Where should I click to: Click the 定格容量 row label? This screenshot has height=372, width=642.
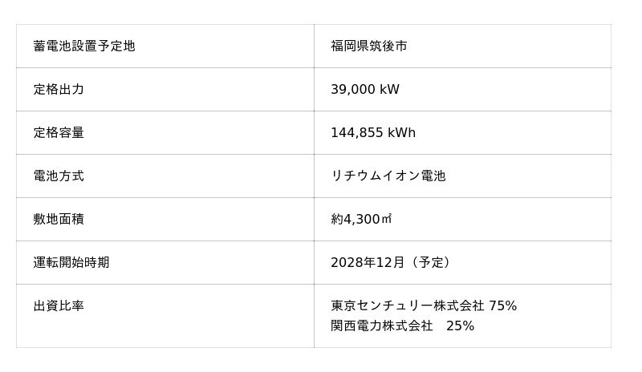tap(59, 133)
